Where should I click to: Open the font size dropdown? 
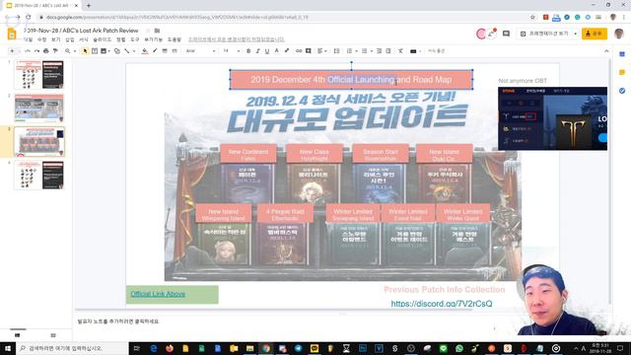tap(232, 51)
